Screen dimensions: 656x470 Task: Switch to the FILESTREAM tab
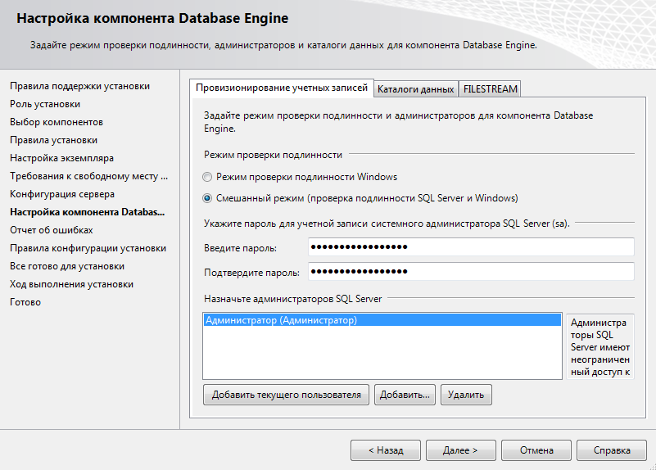click(490, 88)
